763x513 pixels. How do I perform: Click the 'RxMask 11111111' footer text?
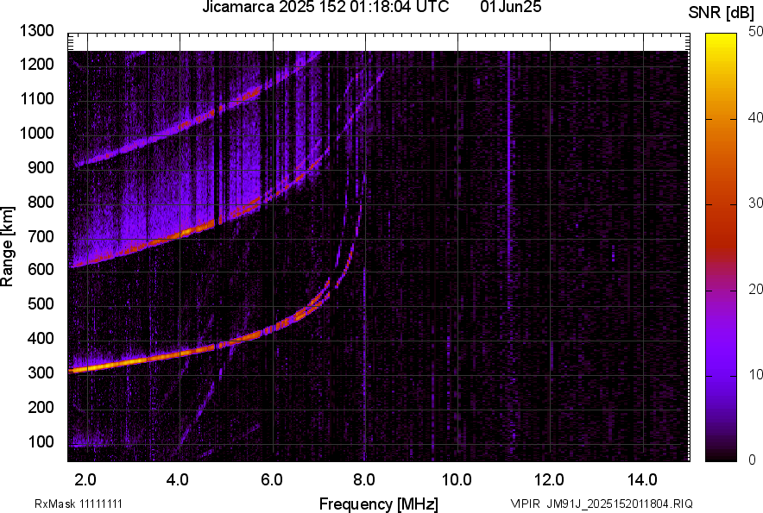[x=79, y=504]
